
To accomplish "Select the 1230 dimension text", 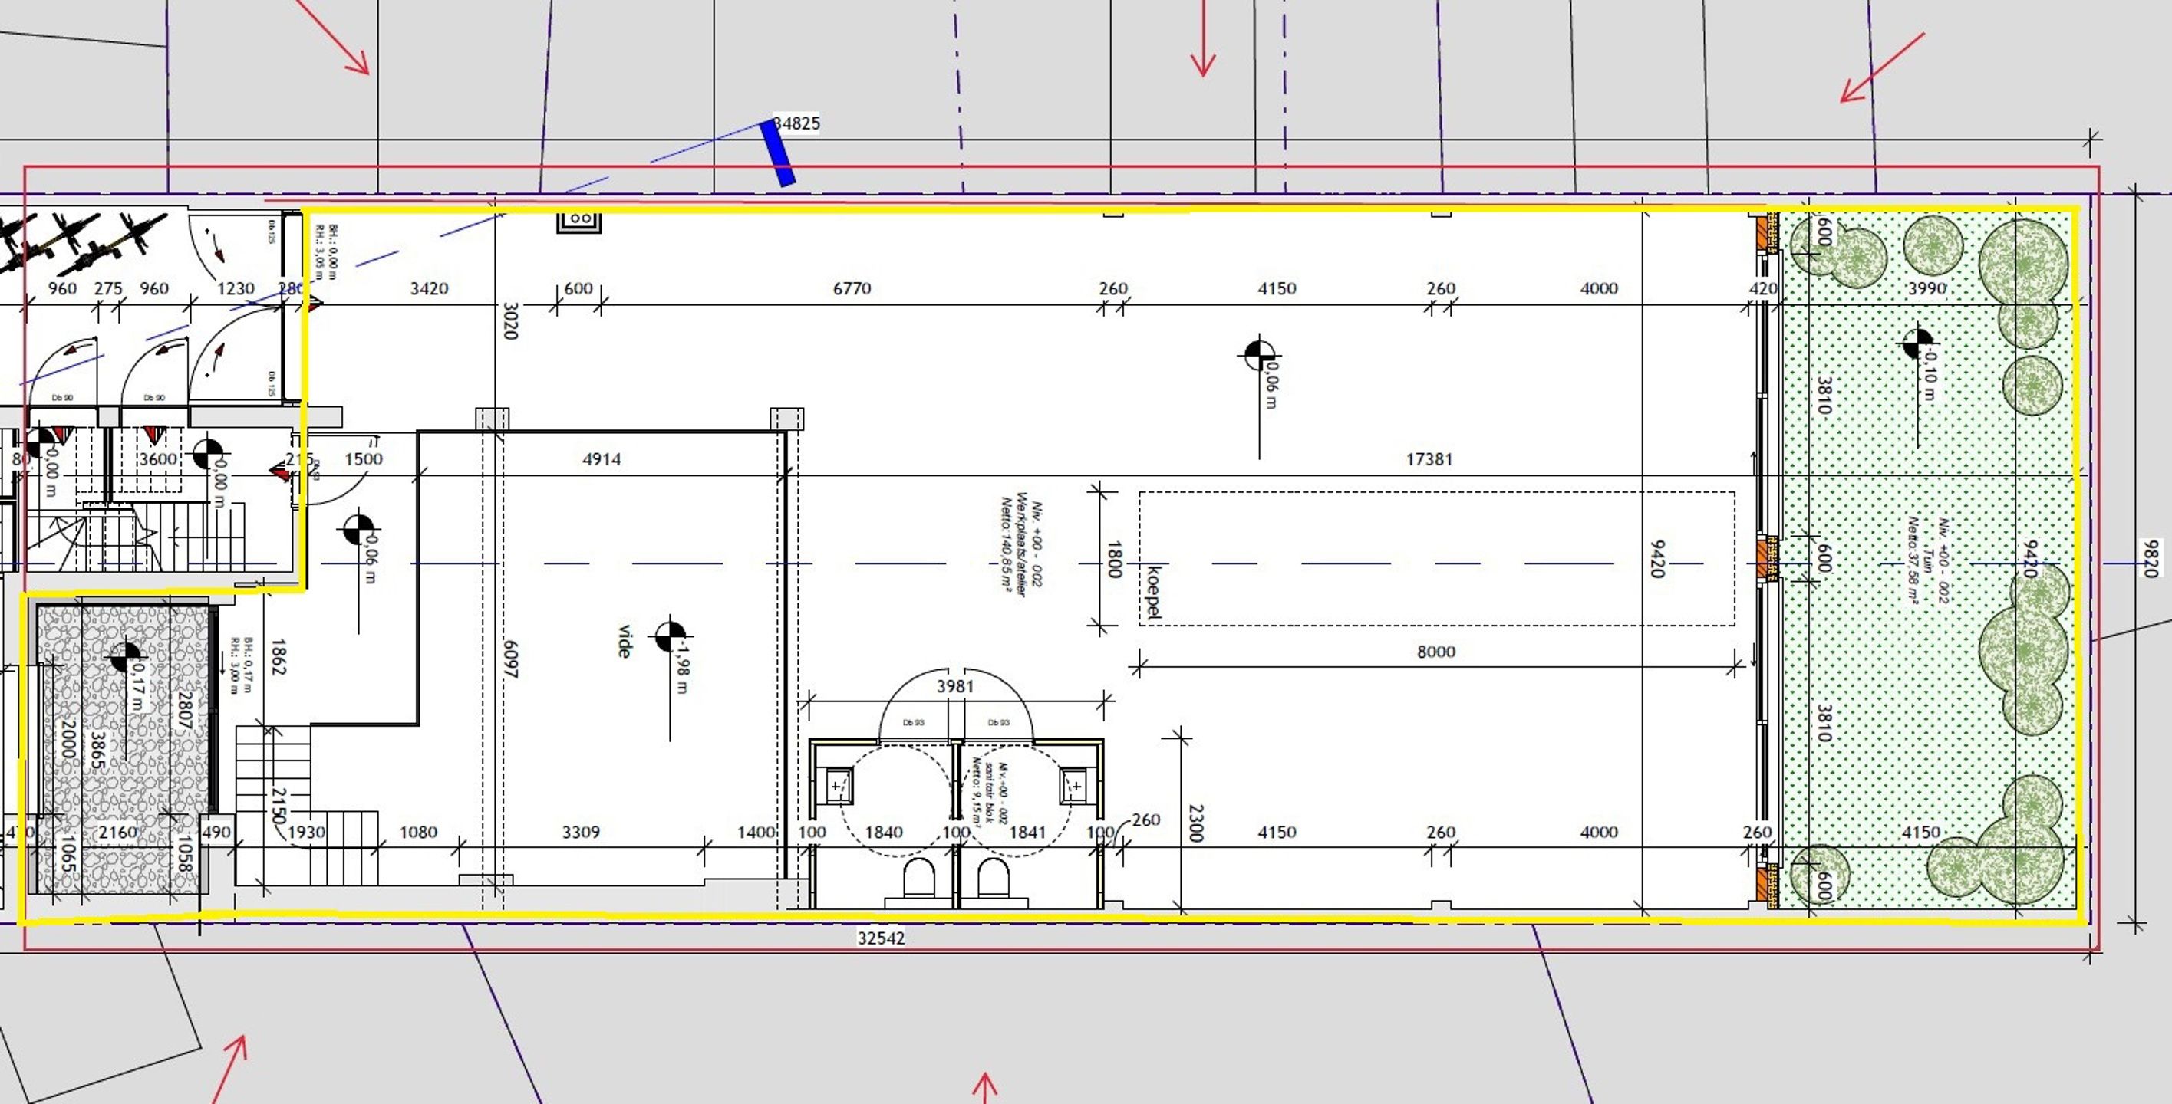I will pyautogui.click(x=236, y=288).
